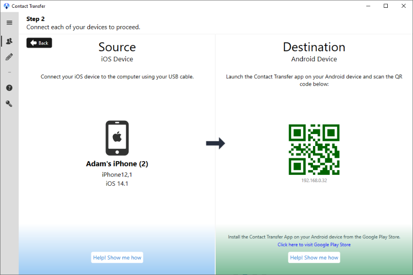Click the 192.168.0.32 IP address text
The height and width of the screenshot is (275, 413).
(x=314, y=181)
